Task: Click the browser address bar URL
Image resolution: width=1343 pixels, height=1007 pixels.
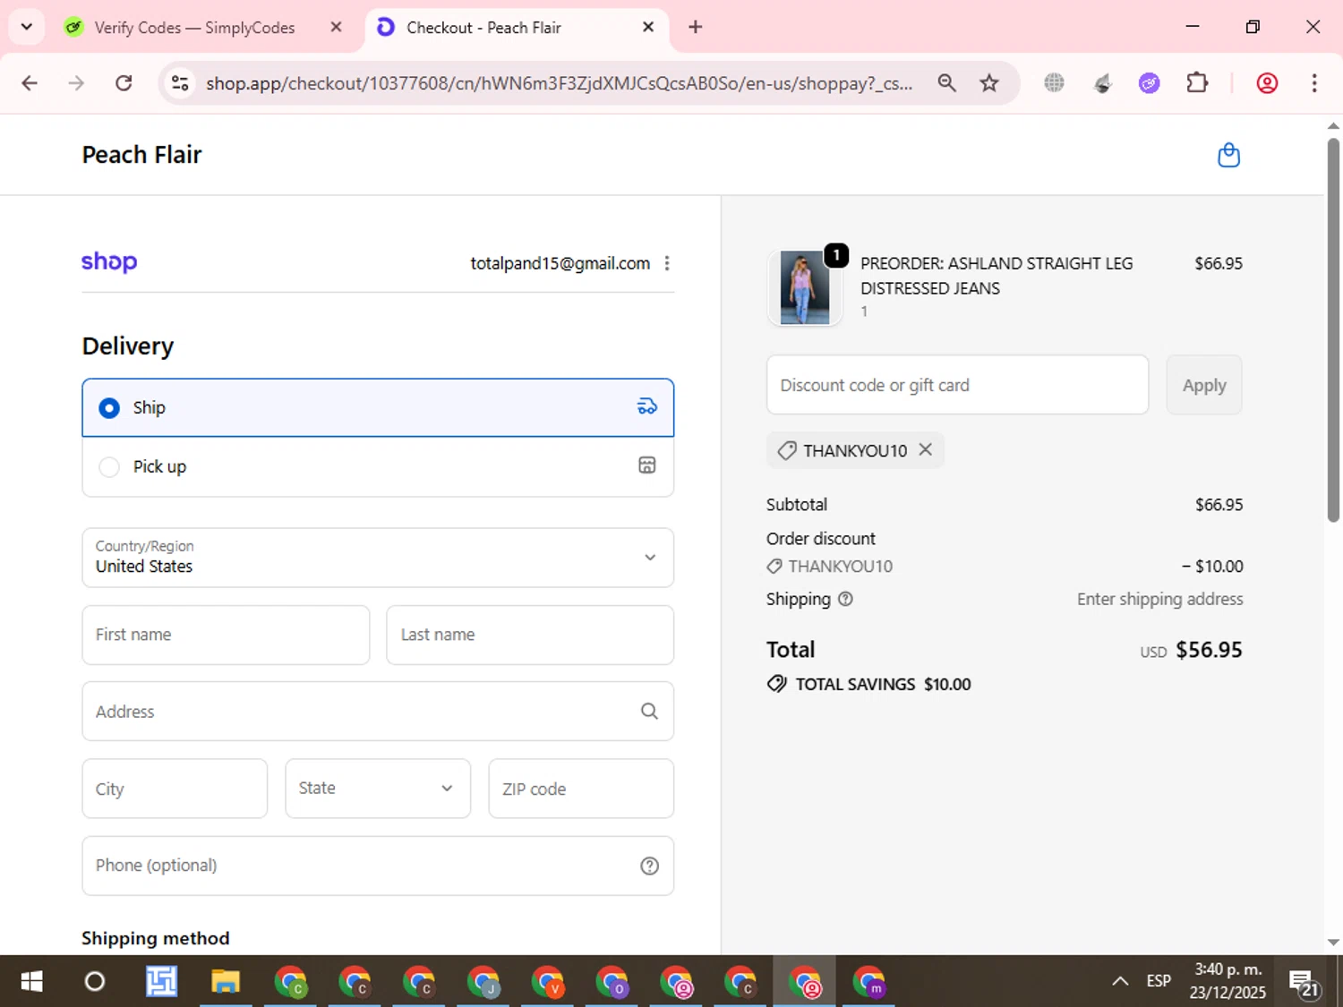Action: (559, 83)
